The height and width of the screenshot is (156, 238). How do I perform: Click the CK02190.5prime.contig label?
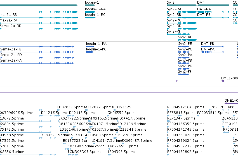(x=85, y=146)
